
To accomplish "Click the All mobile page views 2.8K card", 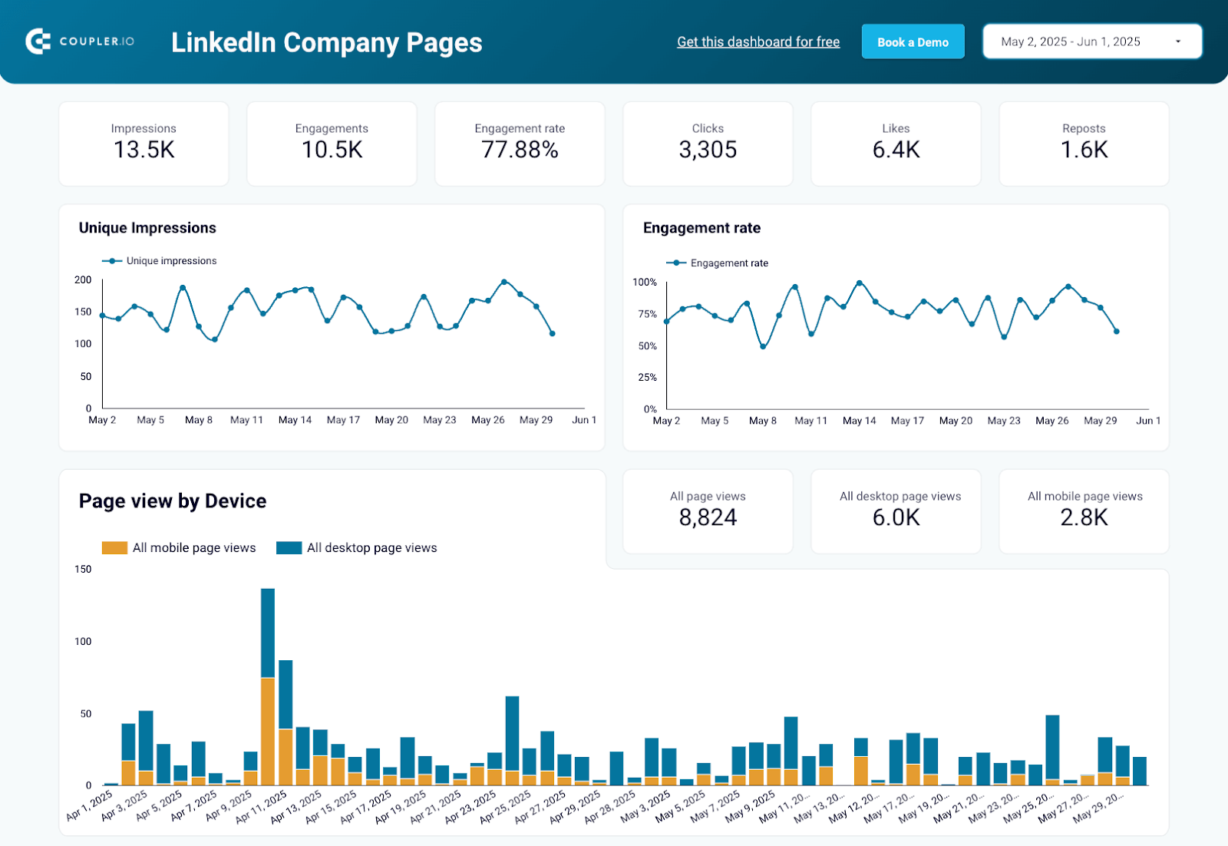I will click(1084, 511).
